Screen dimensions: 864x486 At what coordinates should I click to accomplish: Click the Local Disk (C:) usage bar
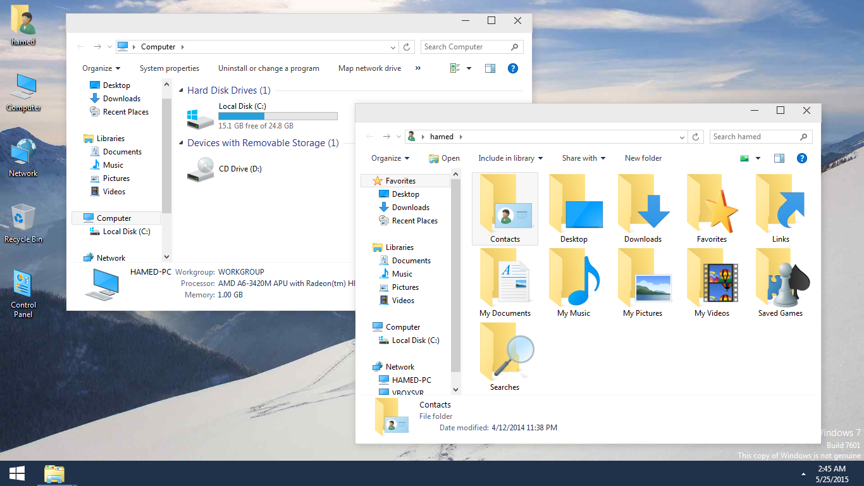(x=278, y=116)
